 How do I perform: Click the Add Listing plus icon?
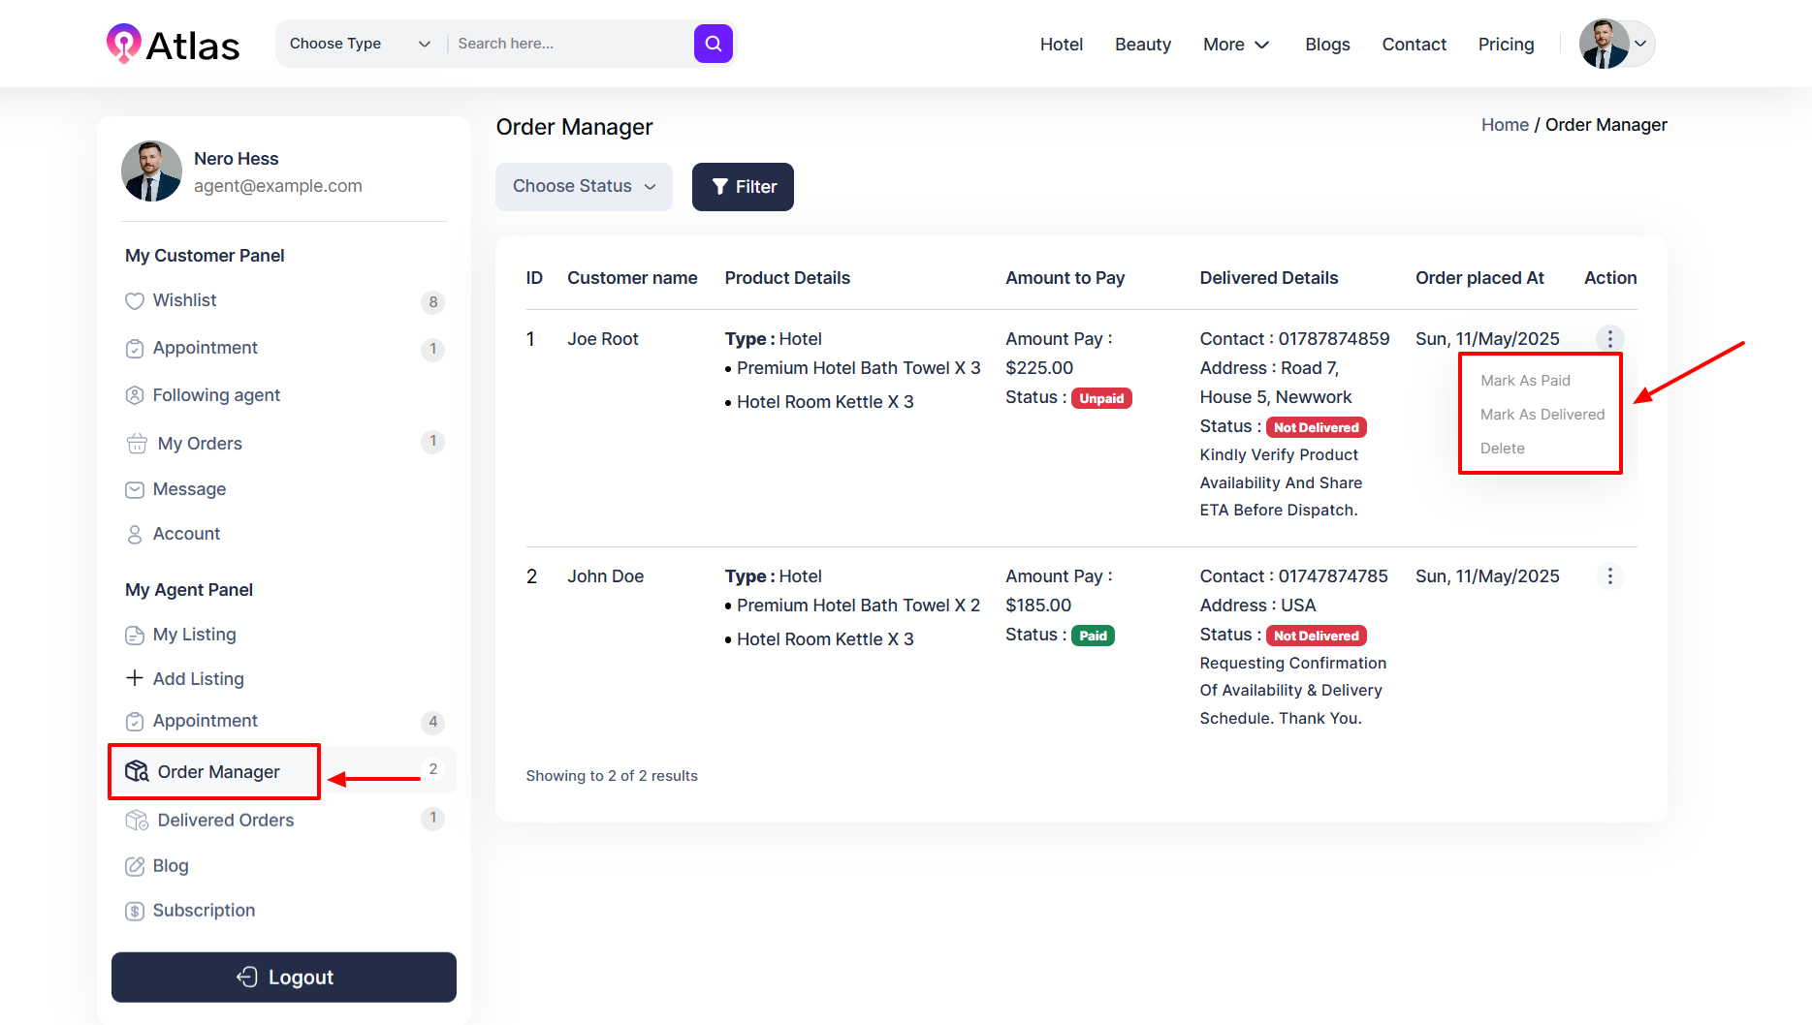point(135,678)
